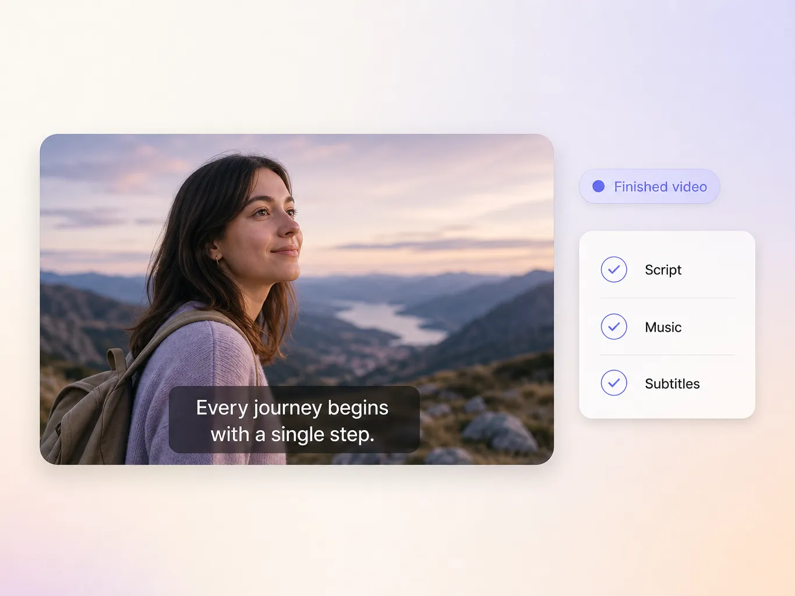Screen dimensions: 795x596
Task: Select the Music label in checklist
Action: click(663, 327)
